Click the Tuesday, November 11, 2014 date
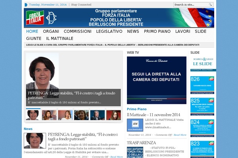 pyautogui.click(x=48, y=5)
